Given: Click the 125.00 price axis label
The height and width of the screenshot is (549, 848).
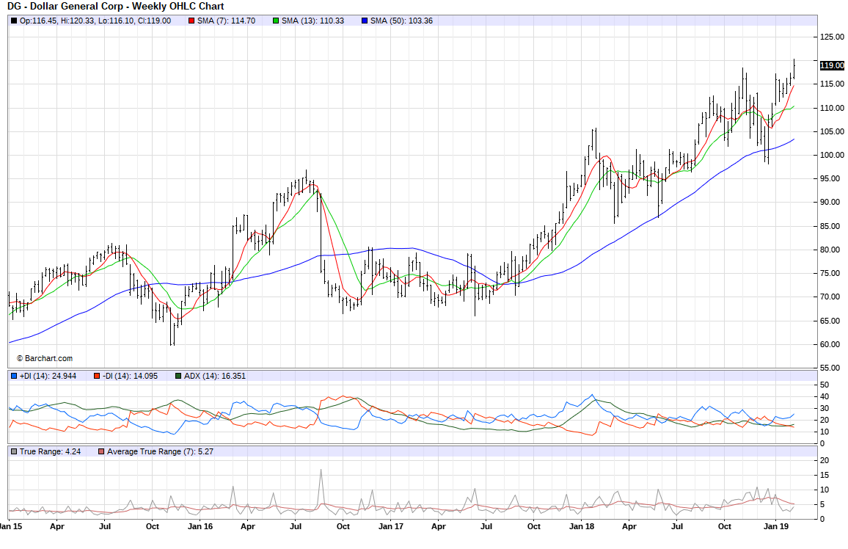Looking at the screenshot, I should [832, 37].
